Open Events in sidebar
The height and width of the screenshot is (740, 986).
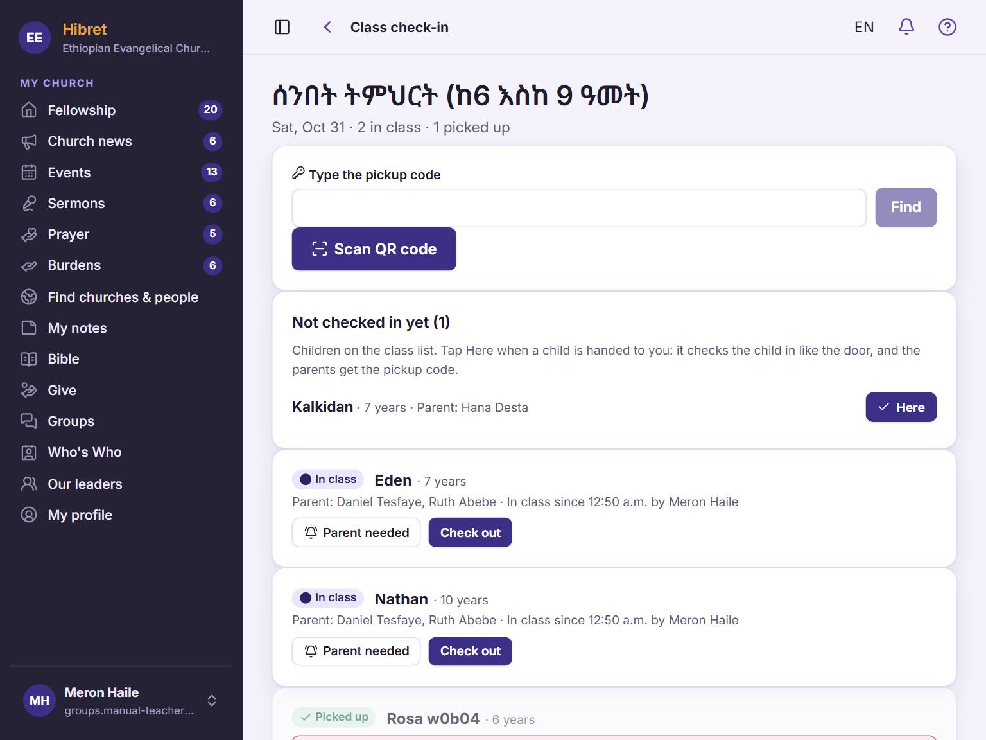point(121,172)
